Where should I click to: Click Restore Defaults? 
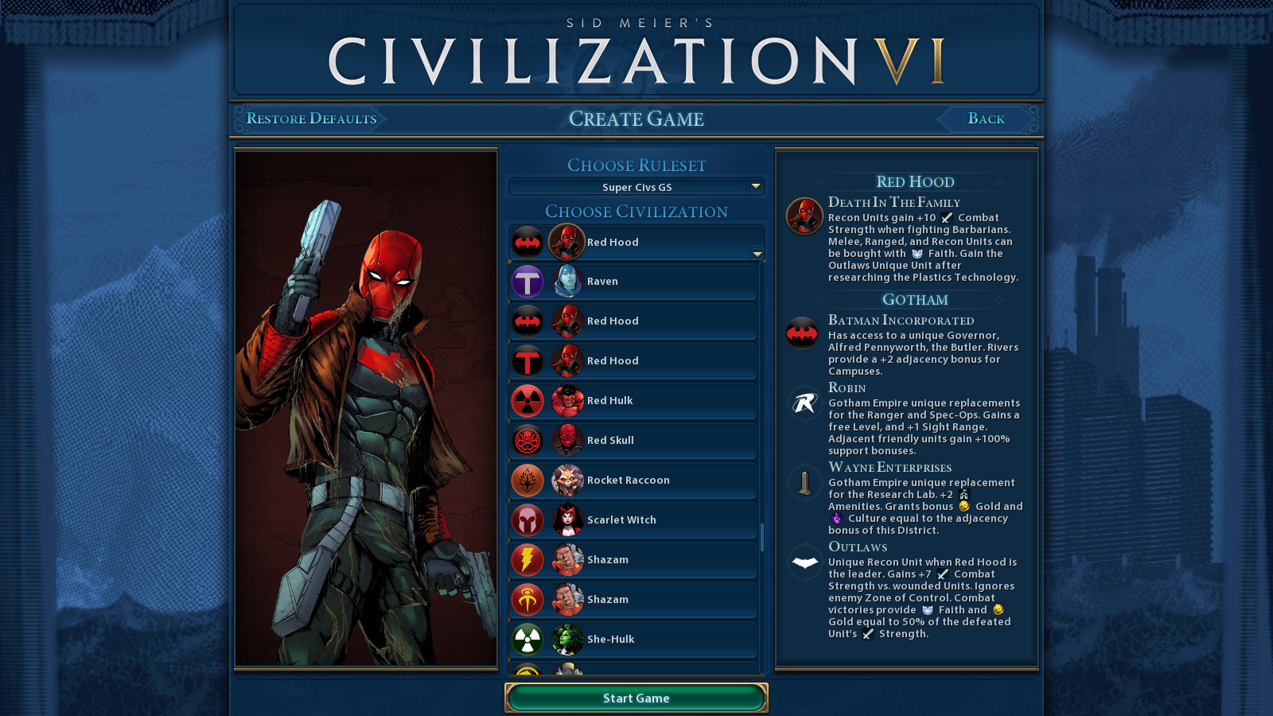[x=311, y=119]
